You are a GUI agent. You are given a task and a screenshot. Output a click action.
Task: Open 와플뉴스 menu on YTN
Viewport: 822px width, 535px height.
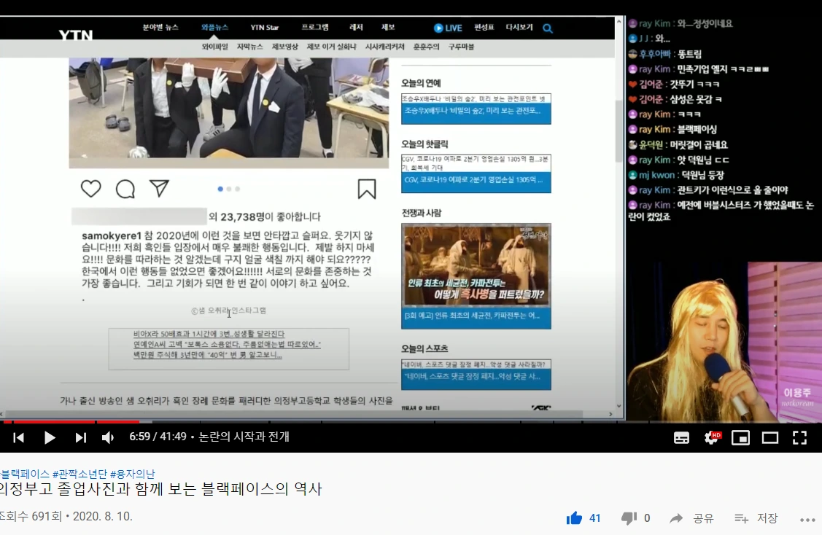click(214, 27)
